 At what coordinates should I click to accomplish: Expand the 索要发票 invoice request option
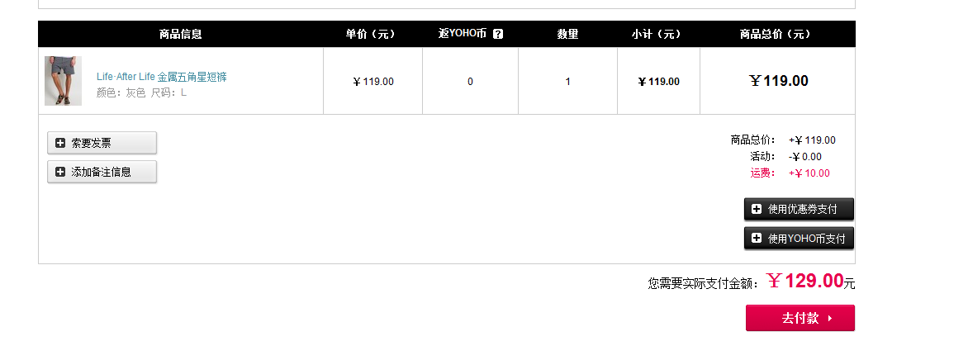coord(102,143)
